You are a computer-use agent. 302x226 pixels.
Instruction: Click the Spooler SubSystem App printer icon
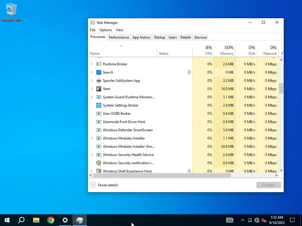(x=99, y=81)
